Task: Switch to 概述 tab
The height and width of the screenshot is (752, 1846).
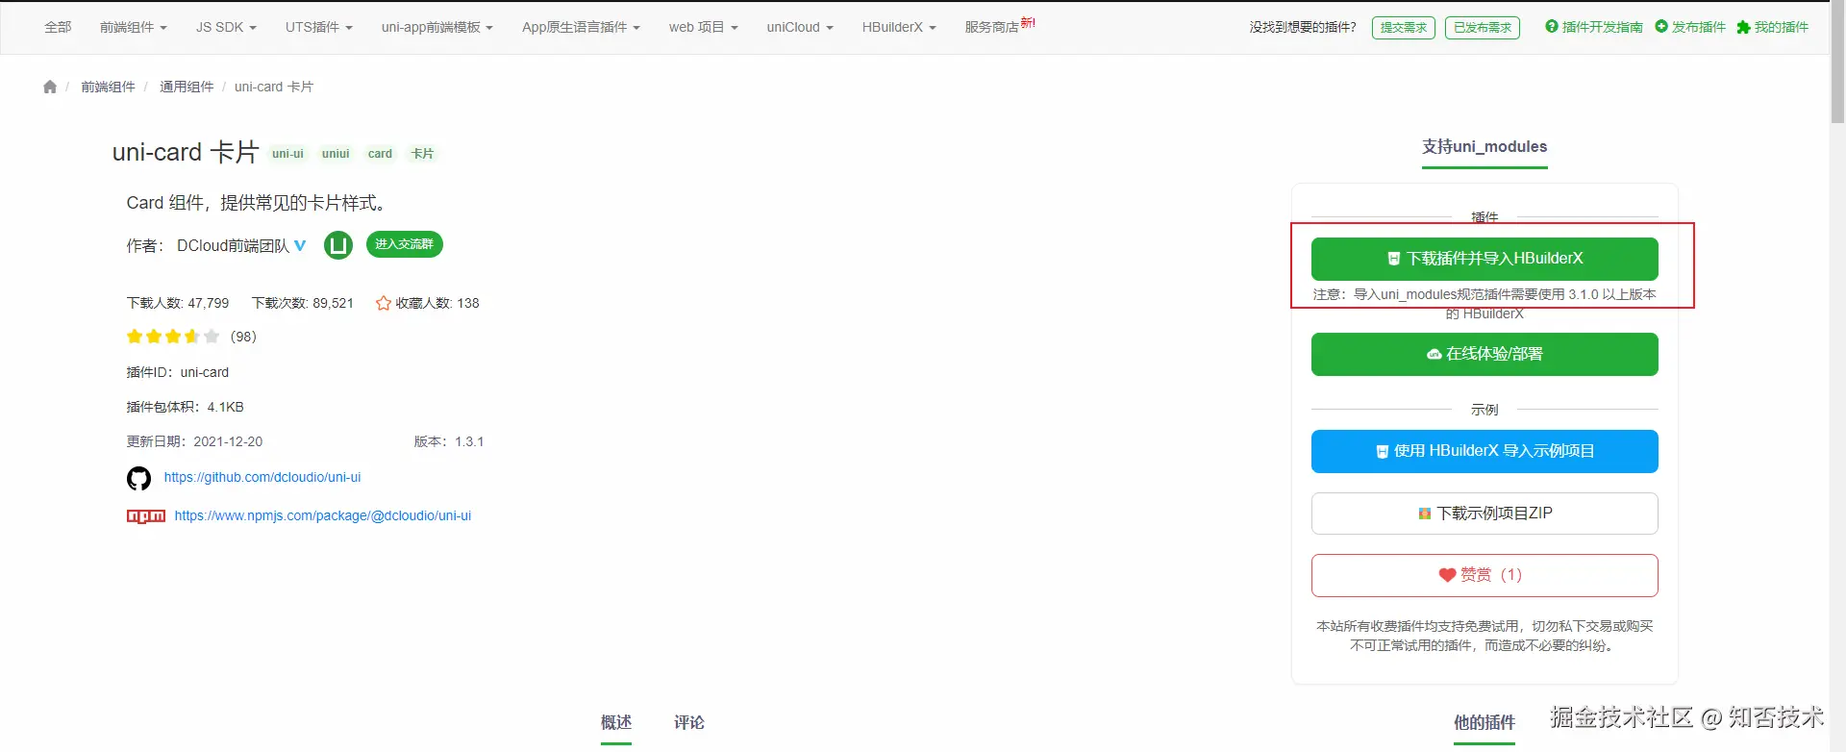Action: [x=616, y=723]
